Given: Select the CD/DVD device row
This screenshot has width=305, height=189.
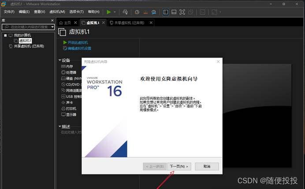Looking at the screenshot, I should click(x=71, y=84).
